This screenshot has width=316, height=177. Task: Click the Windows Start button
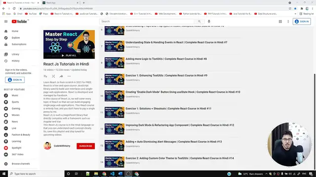pos(4,174)
